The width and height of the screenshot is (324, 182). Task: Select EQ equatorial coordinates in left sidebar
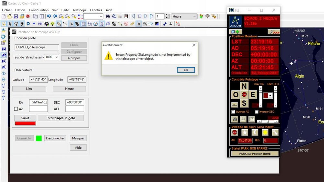(x=4, y=49)
